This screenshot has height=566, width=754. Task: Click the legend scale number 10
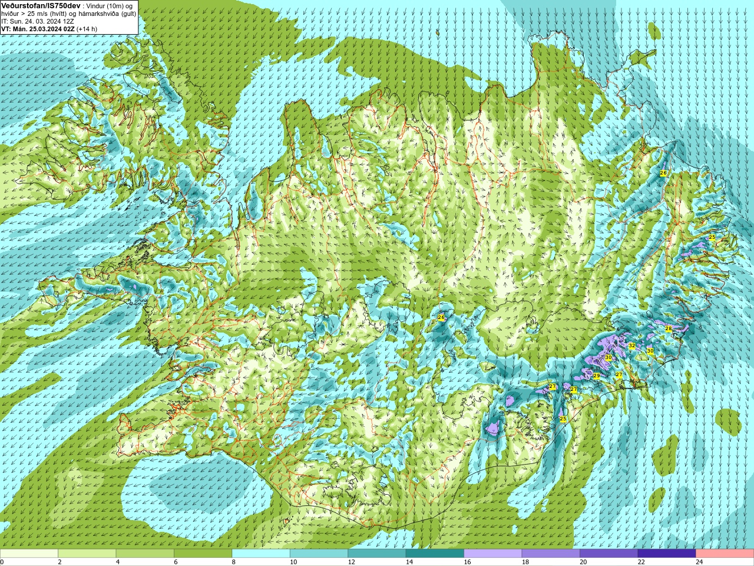point(293,562)
